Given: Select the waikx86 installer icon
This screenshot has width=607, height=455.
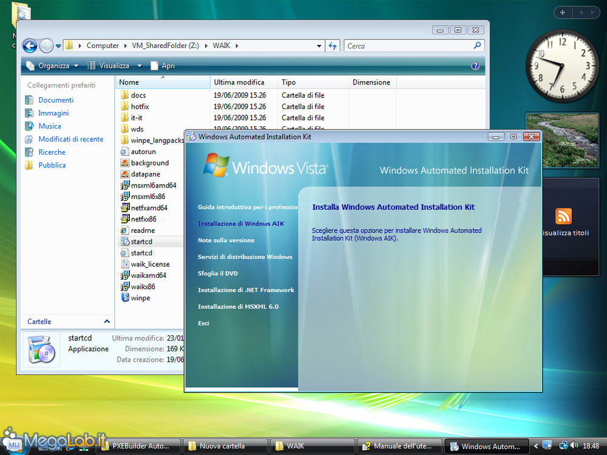Looking at the screenshot, I should 124,287.
